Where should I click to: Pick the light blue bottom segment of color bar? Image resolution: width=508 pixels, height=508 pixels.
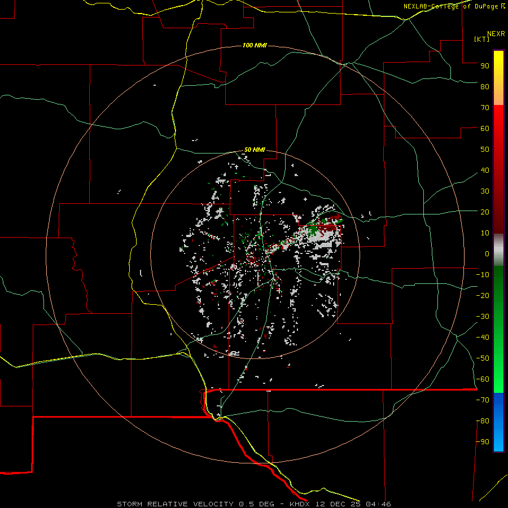pos(498,439)
